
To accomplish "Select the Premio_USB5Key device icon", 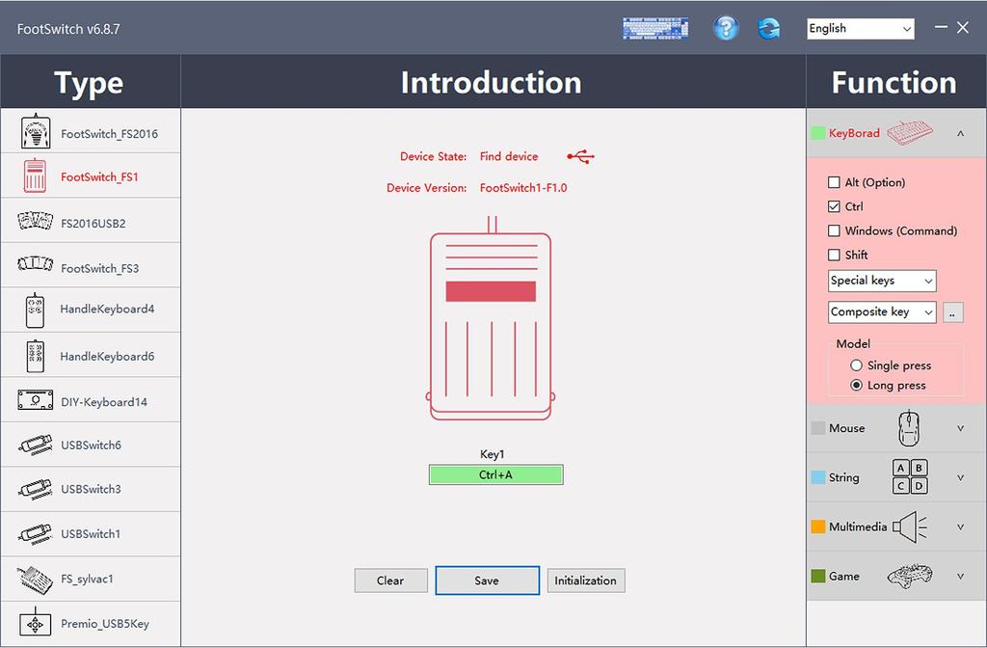I will (36, 624).
